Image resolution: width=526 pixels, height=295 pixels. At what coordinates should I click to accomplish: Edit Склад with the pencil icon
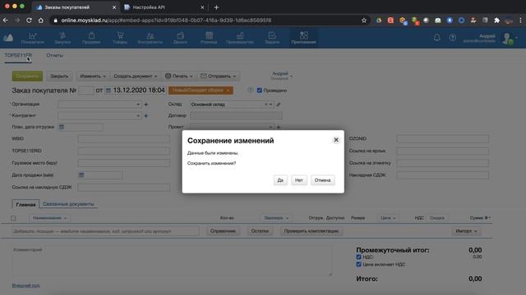(279, 104)
